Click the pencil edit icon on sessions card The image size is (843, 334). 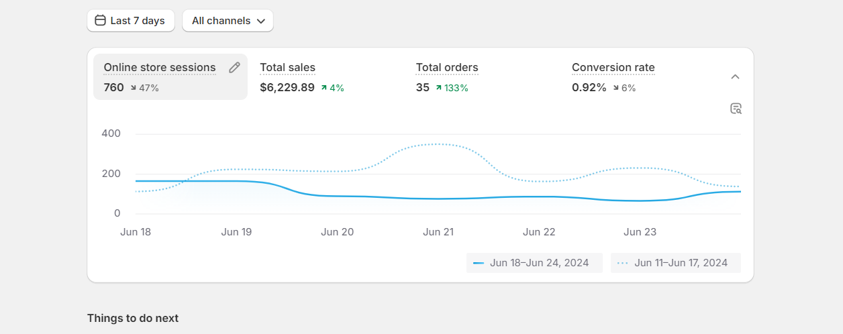(x=234, y=67)
